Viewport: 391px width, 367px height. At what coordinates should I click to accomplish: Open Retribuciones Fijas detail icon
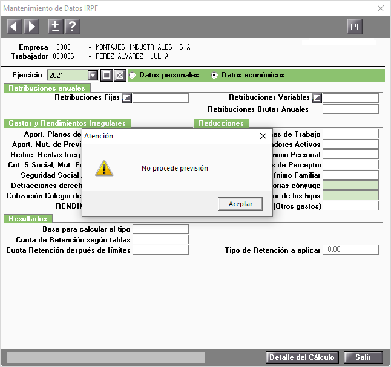[127, 98]
